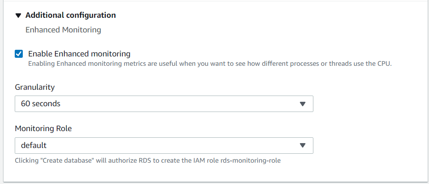Click the Enhanced monitoring metrics description text

pyautogui.click(x=209, y=64)
